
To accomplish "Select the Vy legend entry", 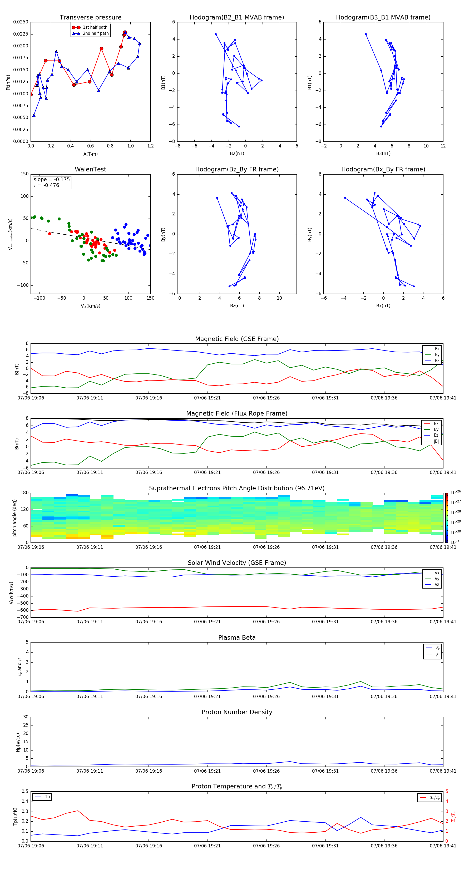I will coord(432,579).
